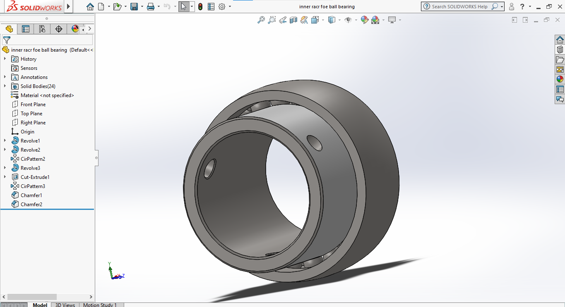
Task: Expand the Revolve1 feature node
Action: tap(5, 141)
